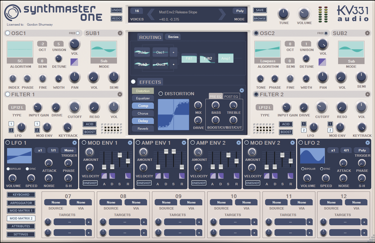Open Amp Env 1 settings gear
This screenshot has width=375, height=243.
pos(184,143)
